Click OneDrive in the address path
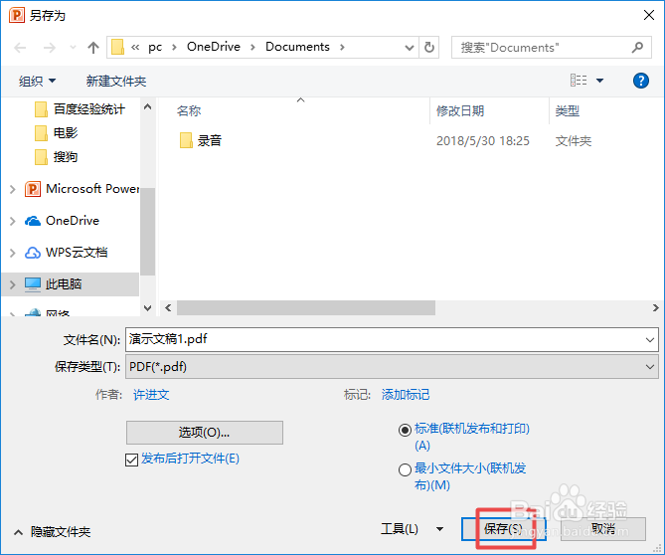The image size is (665, 555). tap(214, 47)
